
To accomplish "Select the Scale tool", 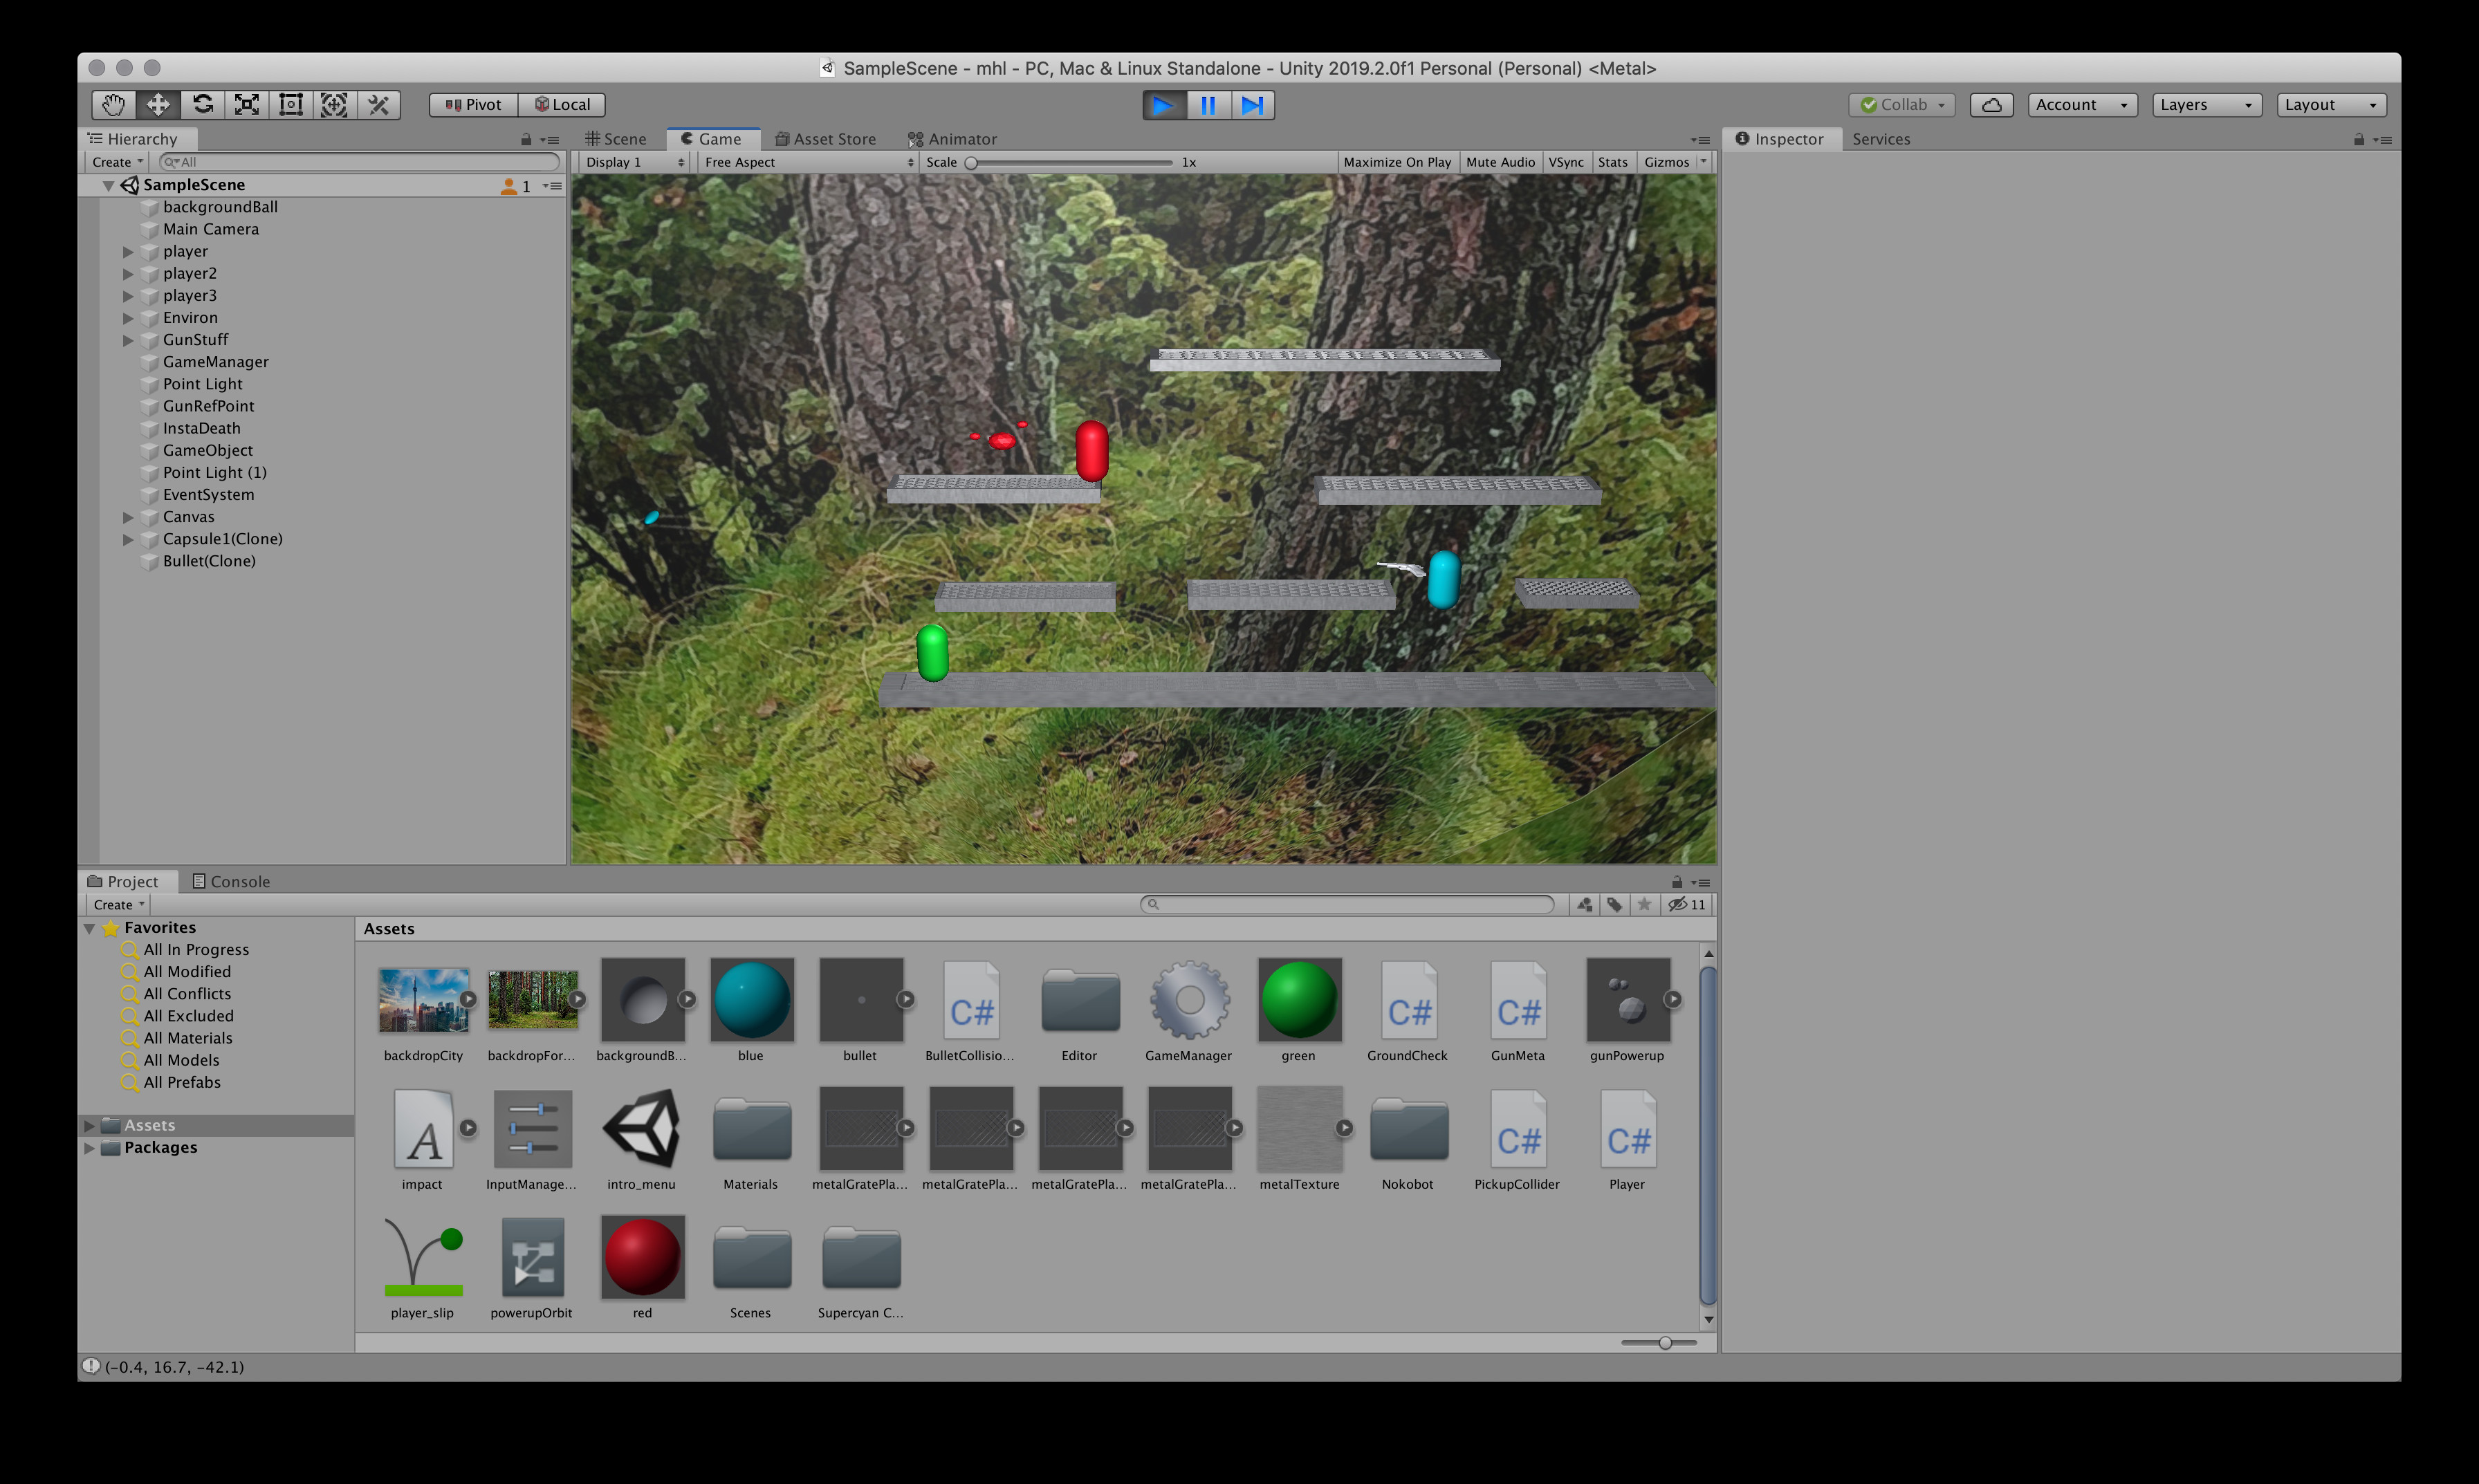I will tap(247, 105).
